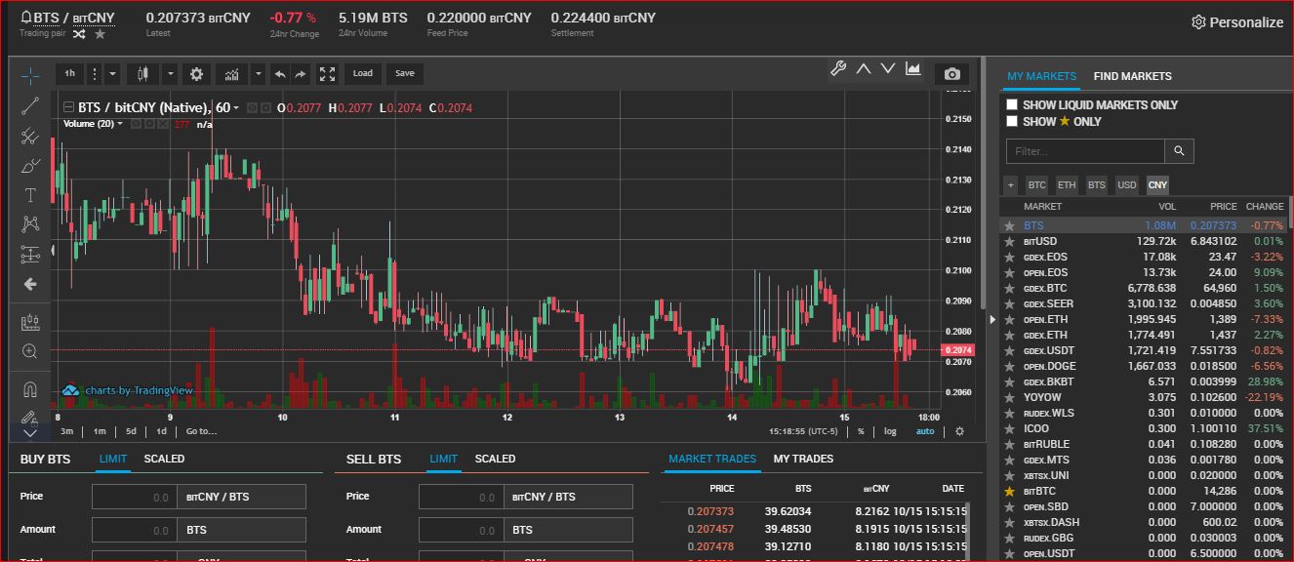Open chart properties gear icon

click(x=197, y=73)
